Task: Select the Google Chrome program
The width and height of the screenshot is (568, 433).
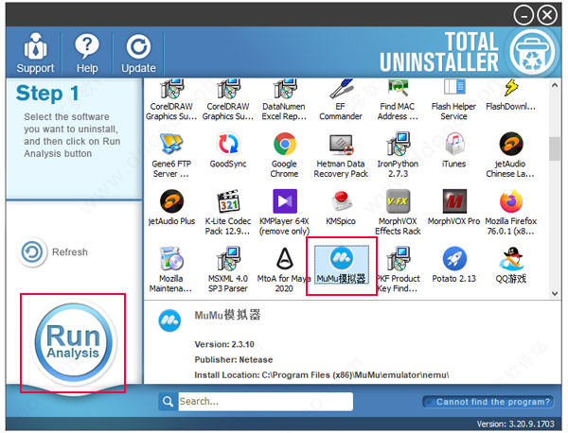Action: point(284,156)
